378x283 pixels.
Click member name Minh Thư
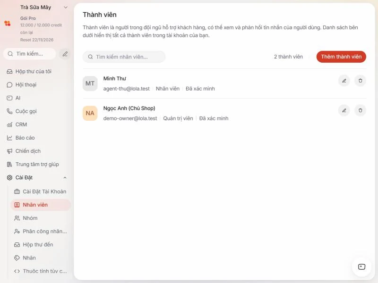coord(114,78)
